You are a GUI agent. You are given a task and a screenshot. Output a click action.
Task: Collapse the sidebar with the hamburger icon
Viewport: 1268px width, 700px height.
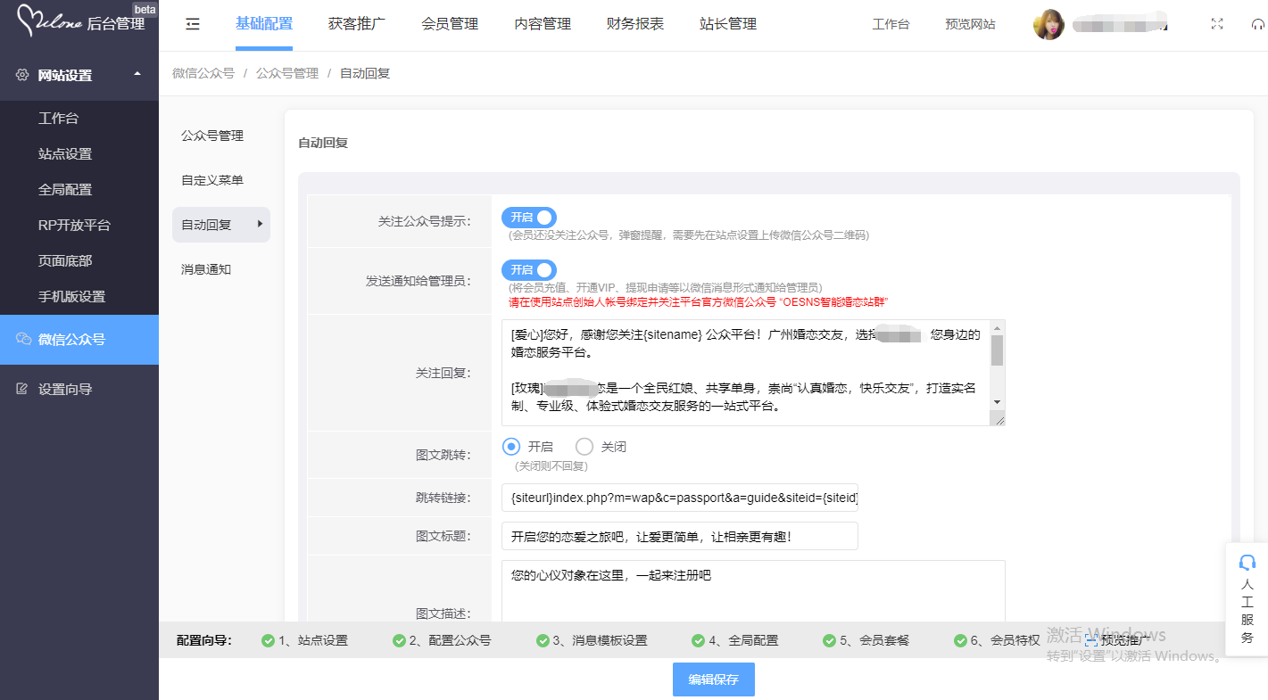tap(193, 24)
